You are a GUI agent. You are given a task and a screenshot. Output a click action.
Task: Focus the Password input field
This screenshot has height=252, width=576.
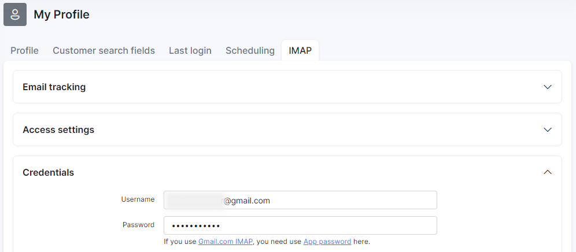(x=300, y=225)
